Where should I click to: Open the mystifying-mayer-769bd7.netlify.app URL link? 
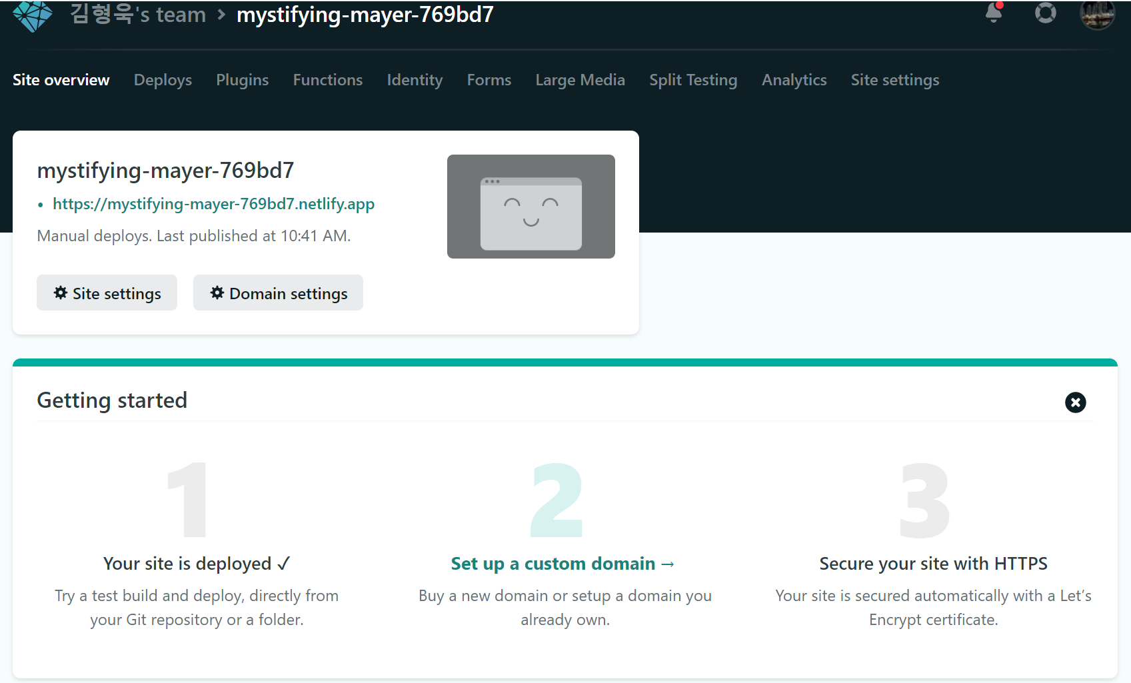[213, 204]
